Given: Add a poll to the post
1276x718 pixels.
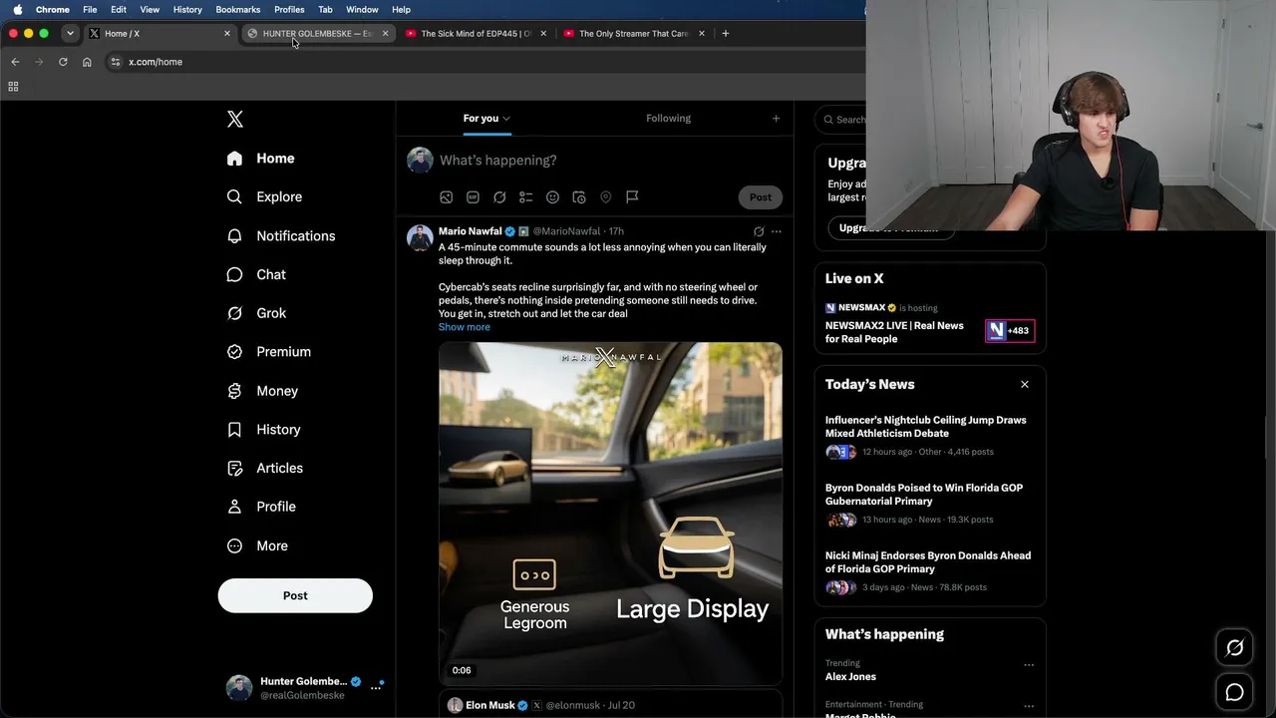Looking at the screenshot, I should click(526, 197).
